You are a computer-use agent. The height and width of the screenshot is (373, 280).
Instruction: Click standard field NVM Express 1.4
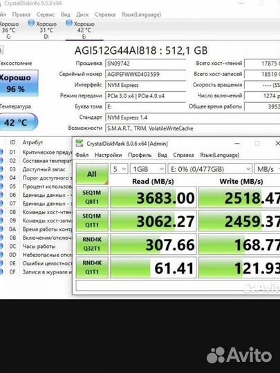click(x=192, y=117)
